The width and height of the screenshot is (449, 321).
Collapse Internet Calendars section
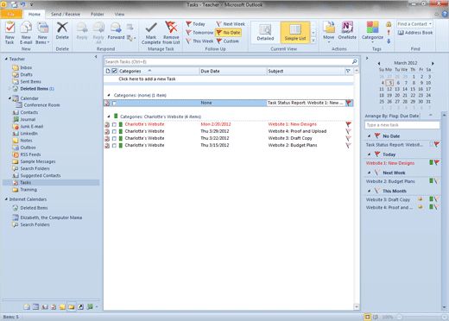6,199
